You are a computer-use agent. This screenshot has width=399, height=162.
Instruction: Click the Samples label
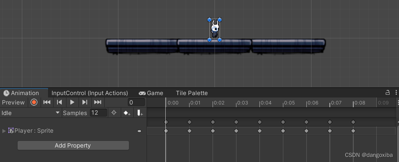click(75, 113)
